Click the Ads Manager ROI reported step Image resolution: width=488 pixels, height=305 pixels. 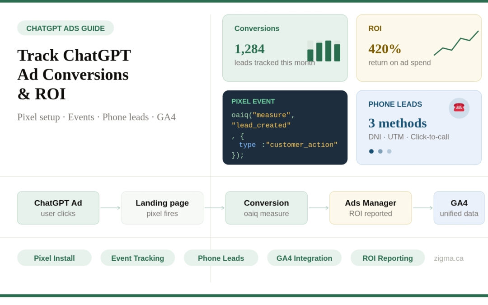[371, 208]
